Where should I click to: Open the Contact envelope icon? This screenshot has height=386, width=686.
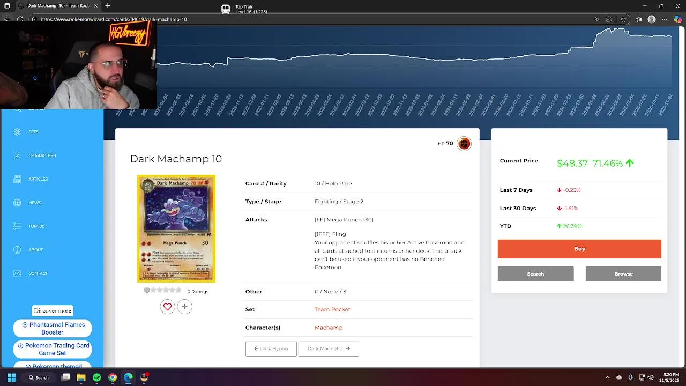[x=17, y=273]
